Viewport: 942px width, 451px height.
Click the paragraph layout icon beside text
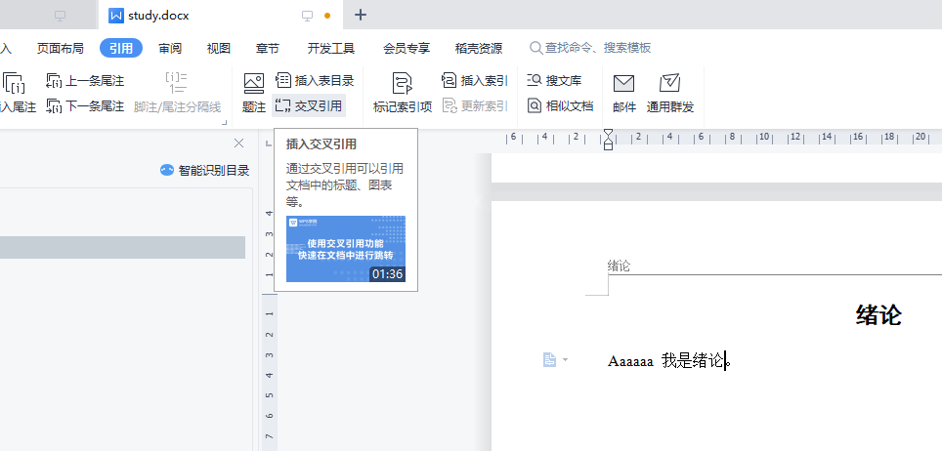(549, 359)
